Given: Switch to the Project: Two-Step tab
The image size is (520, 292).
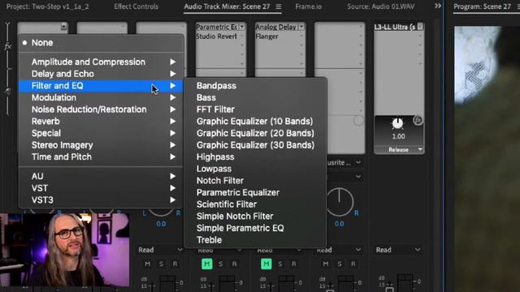Looking at the screenshot, I should tap(48, 6).
